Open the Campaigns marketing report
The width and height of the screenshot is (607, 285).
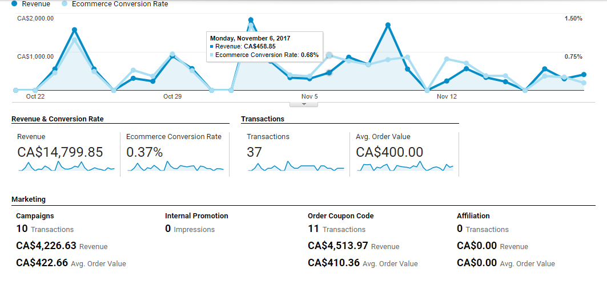pos(35,216)
